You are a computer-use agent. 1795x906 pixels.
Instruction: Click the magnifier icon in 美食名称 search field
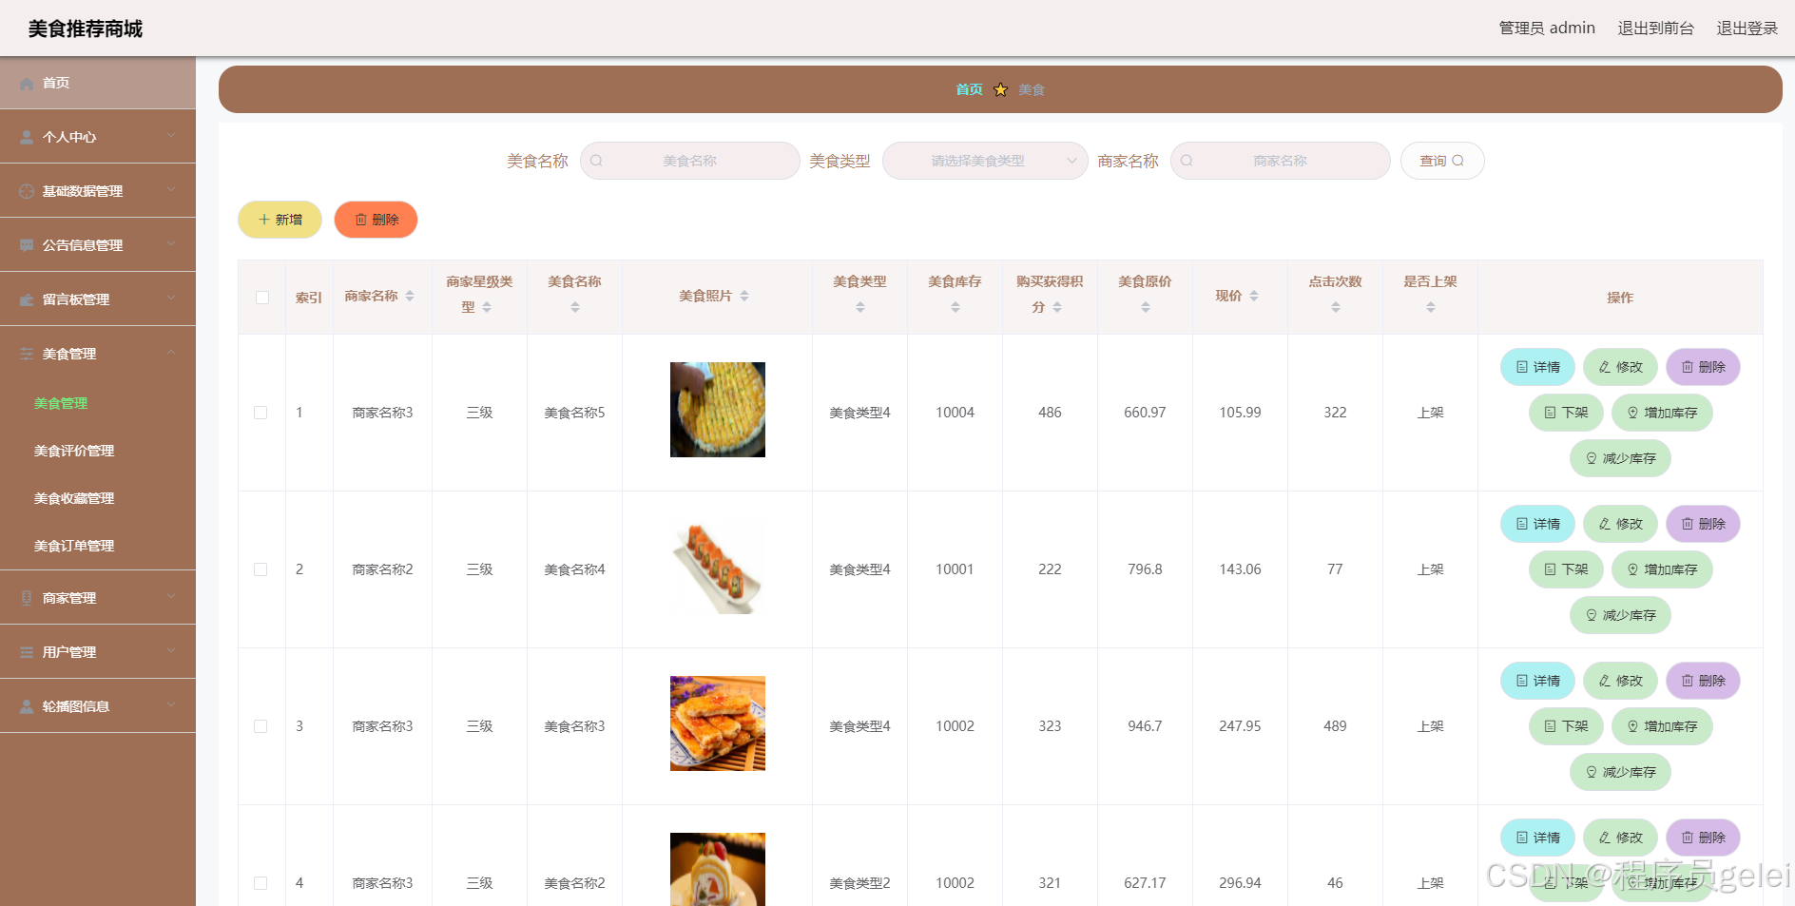coord(596,162)
